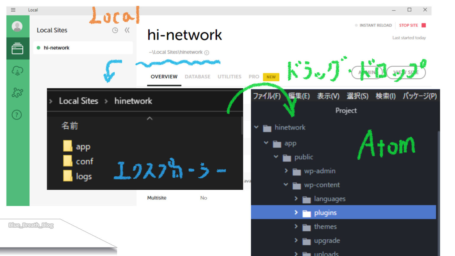The height and width of the screenshot is (256, 455).
Task: Expand the plugins folder in Atom tree
Action: 296,212
